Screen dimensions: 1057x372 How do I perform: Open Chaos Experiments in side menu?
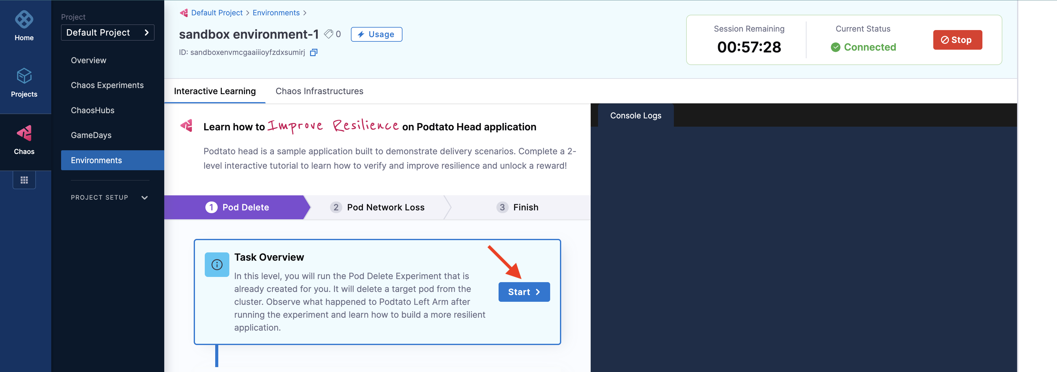pyautogui.click(x=107, y=85)
